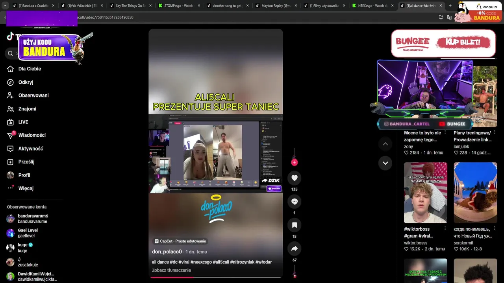Open the don_polacc0 author link

pyautogui.click(x=167, y=252)
